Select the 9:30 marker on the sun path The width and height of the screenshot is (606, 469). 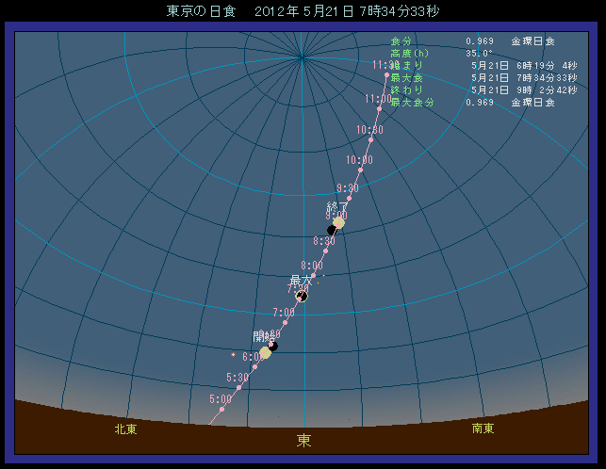[x=351, y=198]
